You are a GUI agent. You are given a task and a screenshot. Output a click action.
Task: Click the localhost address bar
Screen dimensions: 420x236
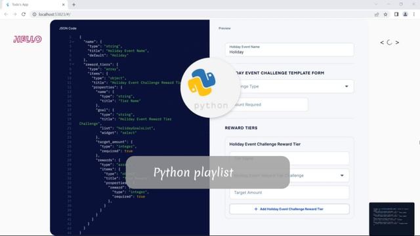pos(201,14)
